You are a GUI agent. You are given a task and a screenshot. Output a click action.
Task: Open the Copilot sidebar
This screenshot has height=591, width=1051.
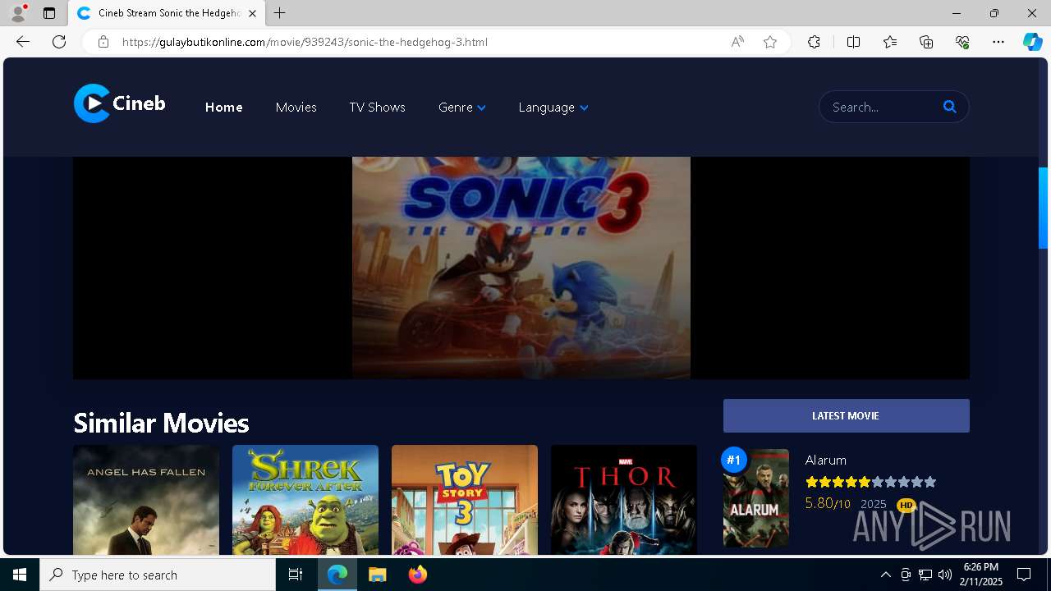[1032, 42]
